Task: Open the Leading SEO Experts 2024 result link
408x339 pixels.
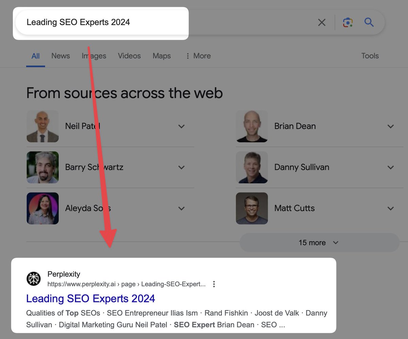Action: click(90, 299)
